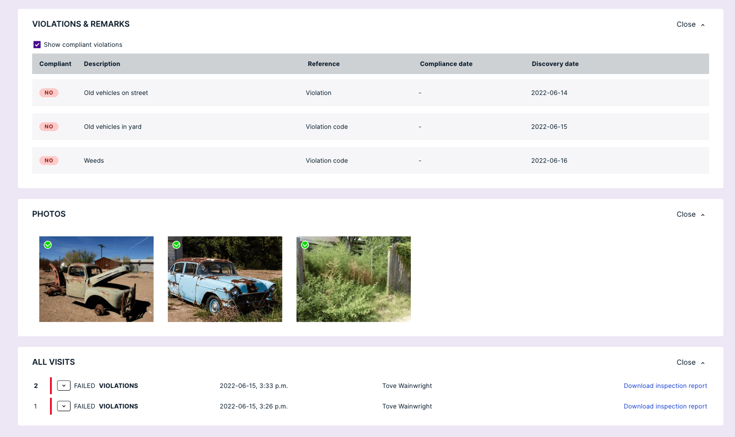The image size is (735, 437).
Task: Click NO badge for Old vehicles on street
Action: click(x=48, y=93)
